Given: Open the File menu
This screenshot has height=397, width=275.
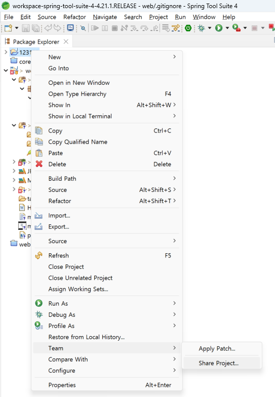Looking at the screenshot, I should click(9, 17).
